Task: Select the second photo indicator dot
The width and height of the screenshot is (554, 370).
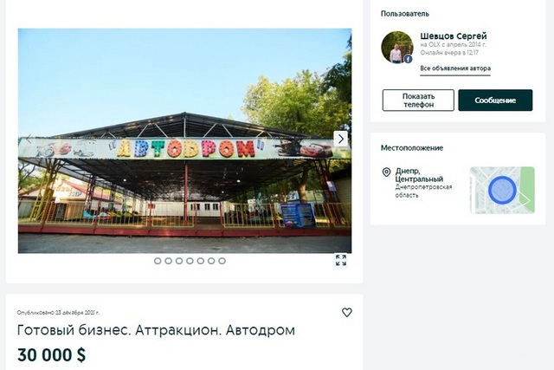Action: pos(169,261)
